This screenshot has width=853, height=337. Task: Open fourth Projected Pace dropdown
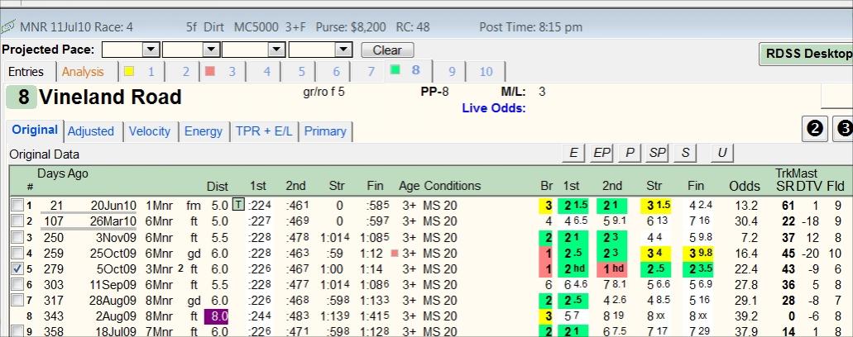point(343,50)
